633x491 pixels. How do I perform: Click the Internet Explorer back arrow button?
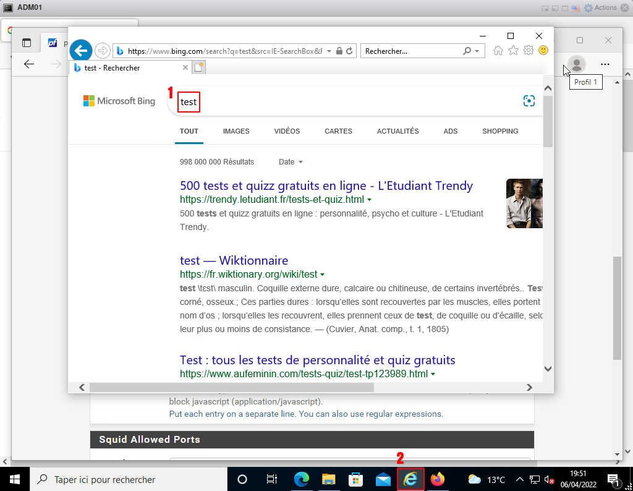(80, 51)
